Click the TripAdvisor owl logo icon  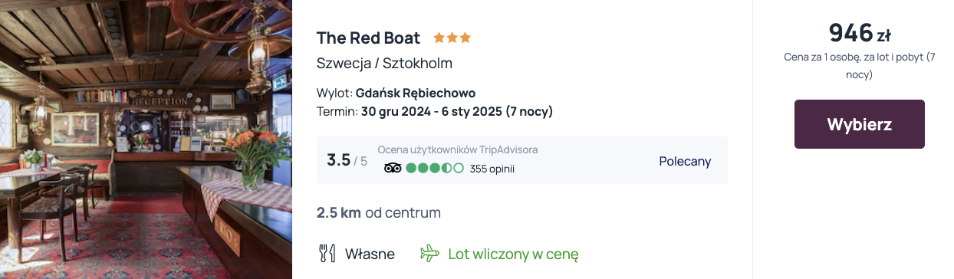point(393,169)
